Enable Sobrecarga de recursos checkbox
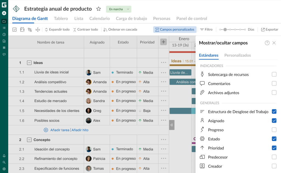 [274, 74]
